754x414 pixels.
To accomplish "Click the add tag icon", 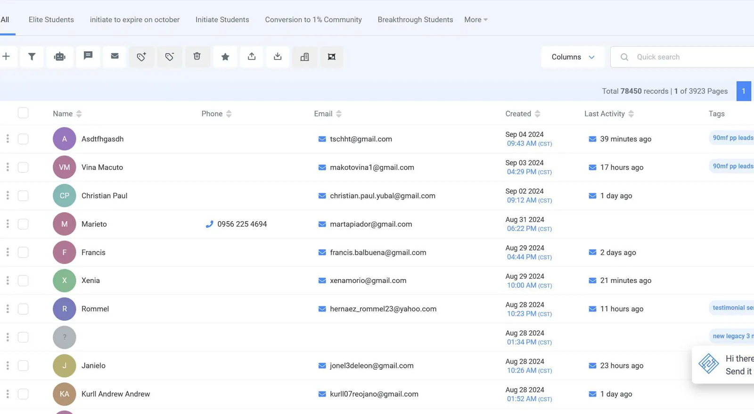I will (x=141, y=57).
